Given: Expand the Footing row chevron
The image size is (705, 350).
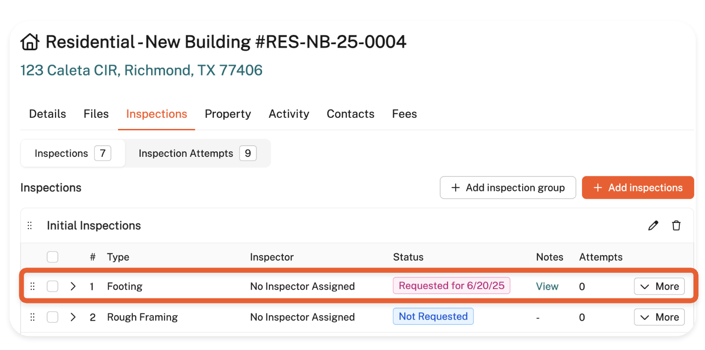Looking at the screenshot, I should tap(73, 286).
